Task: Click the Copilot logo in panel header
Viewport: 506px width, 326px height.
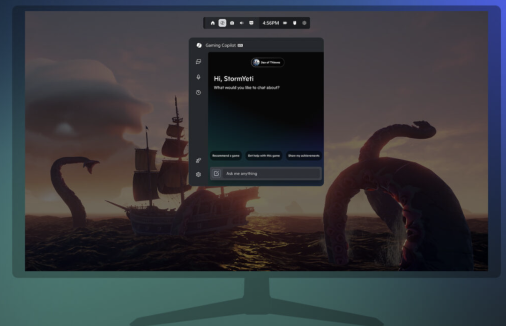Action: coord(199,45)
